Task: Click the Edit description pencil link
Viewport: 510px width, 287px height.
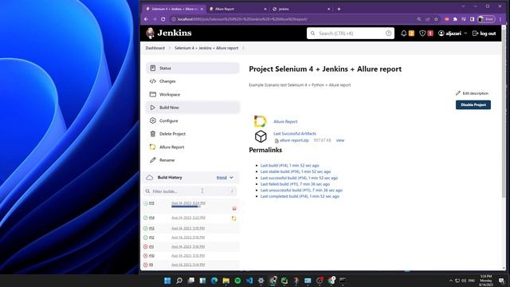Action: coord(472,93)
